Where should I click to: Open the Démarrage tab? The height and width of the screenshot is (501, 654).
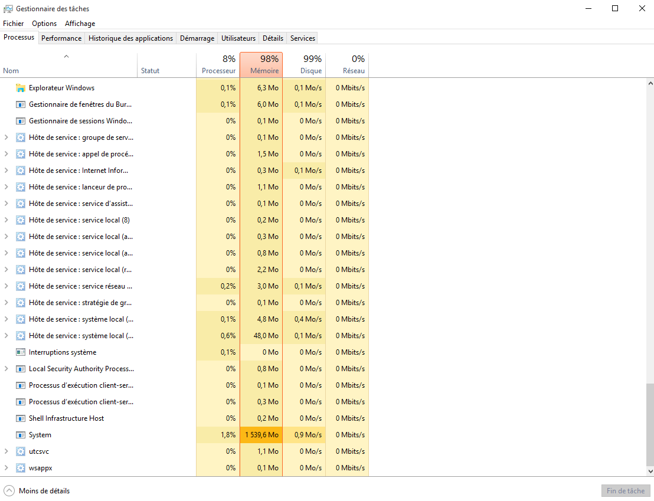[197, 38]
